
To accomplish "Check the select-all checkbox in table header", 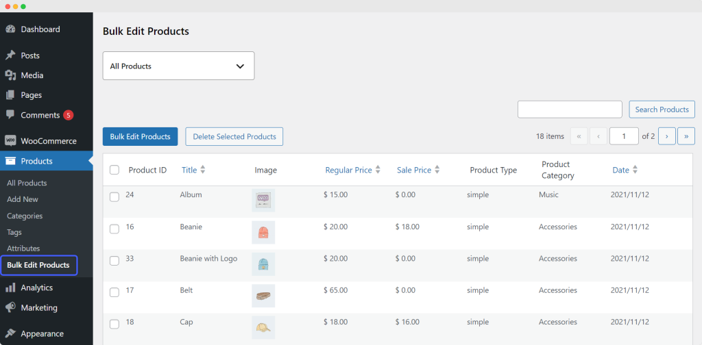I will click(114, 170).
